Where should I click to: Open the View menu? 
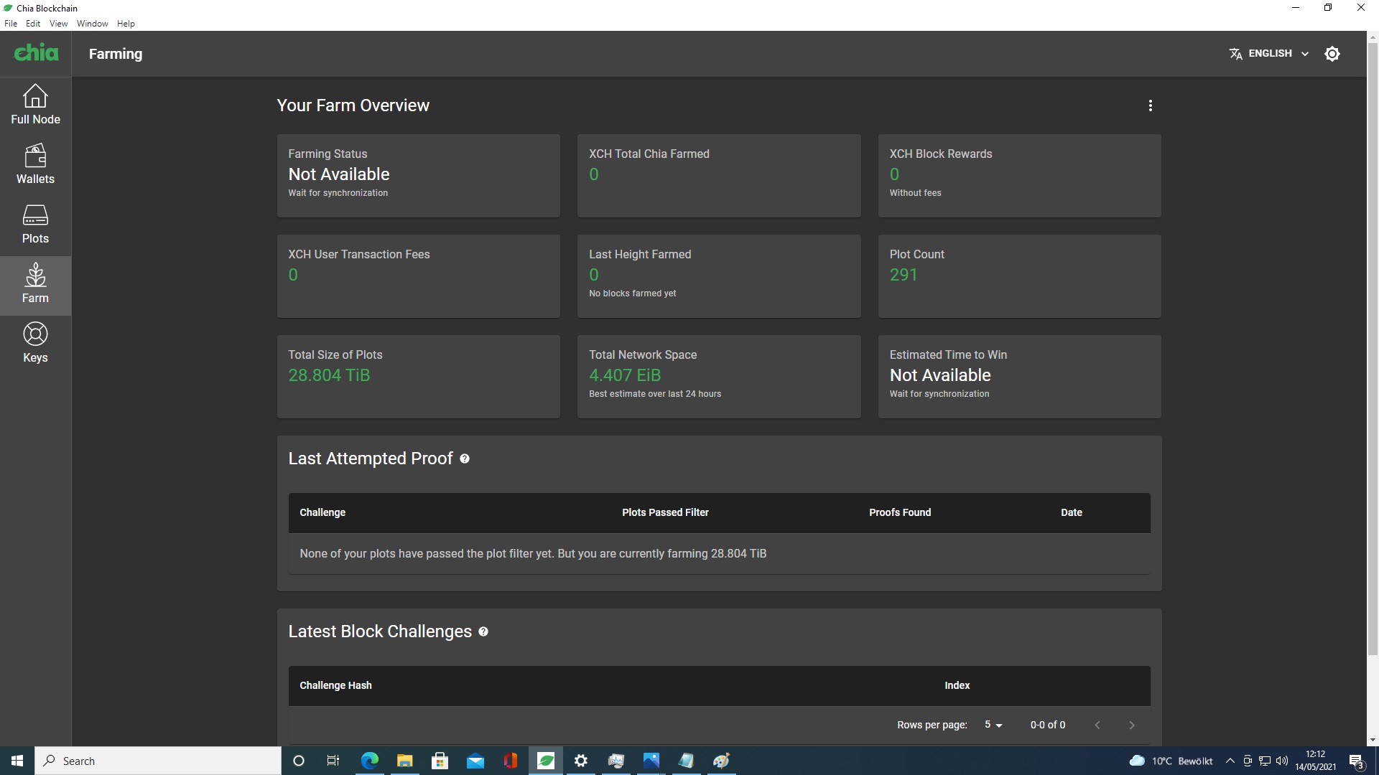[58, 24]
